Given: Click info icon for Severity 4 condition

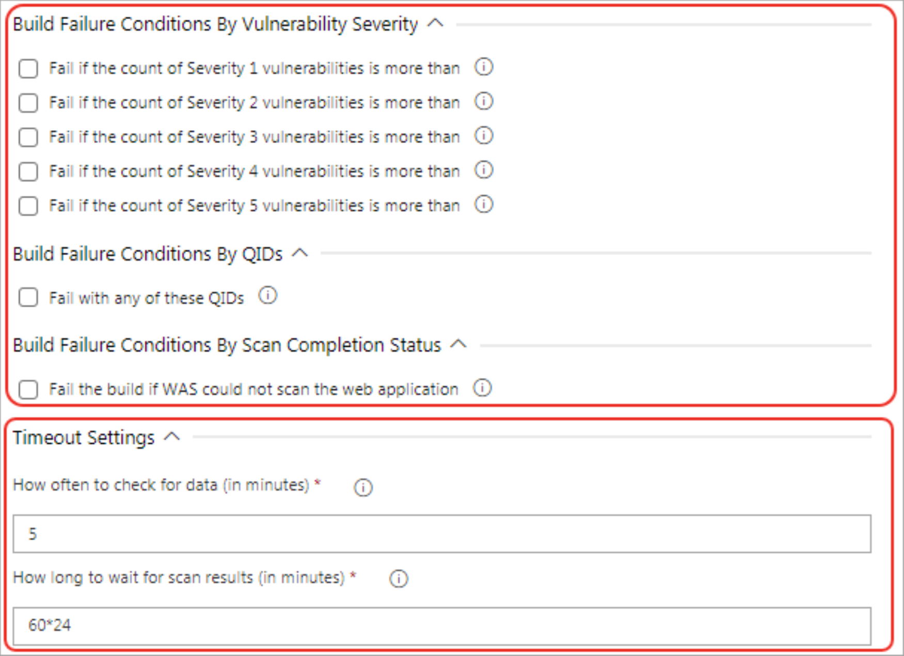Looking at the screenshot, I should 484,170.
